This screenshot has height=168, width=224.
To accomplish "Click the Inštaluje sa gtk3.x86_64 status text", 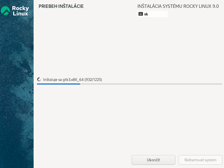I will coord(63,80).
